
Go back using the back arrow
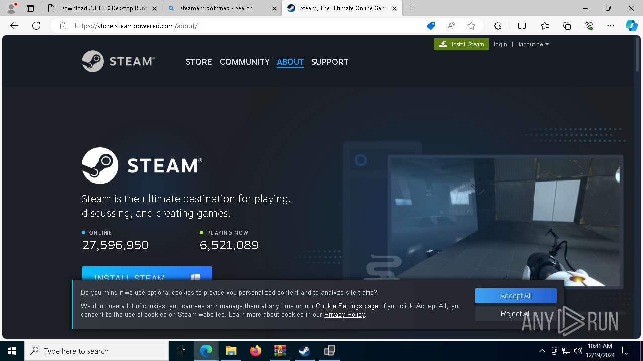[14, 26]
